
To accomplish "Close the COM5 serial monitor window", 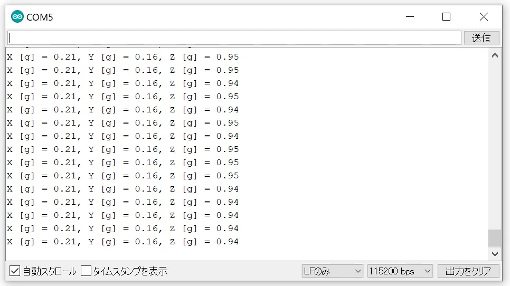I will click(x=483, y=17).
